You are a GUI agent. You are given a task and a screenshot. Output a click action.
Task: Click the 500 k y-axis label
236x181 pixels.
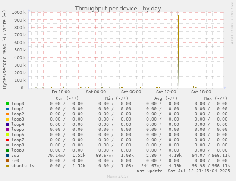(20, 50)
